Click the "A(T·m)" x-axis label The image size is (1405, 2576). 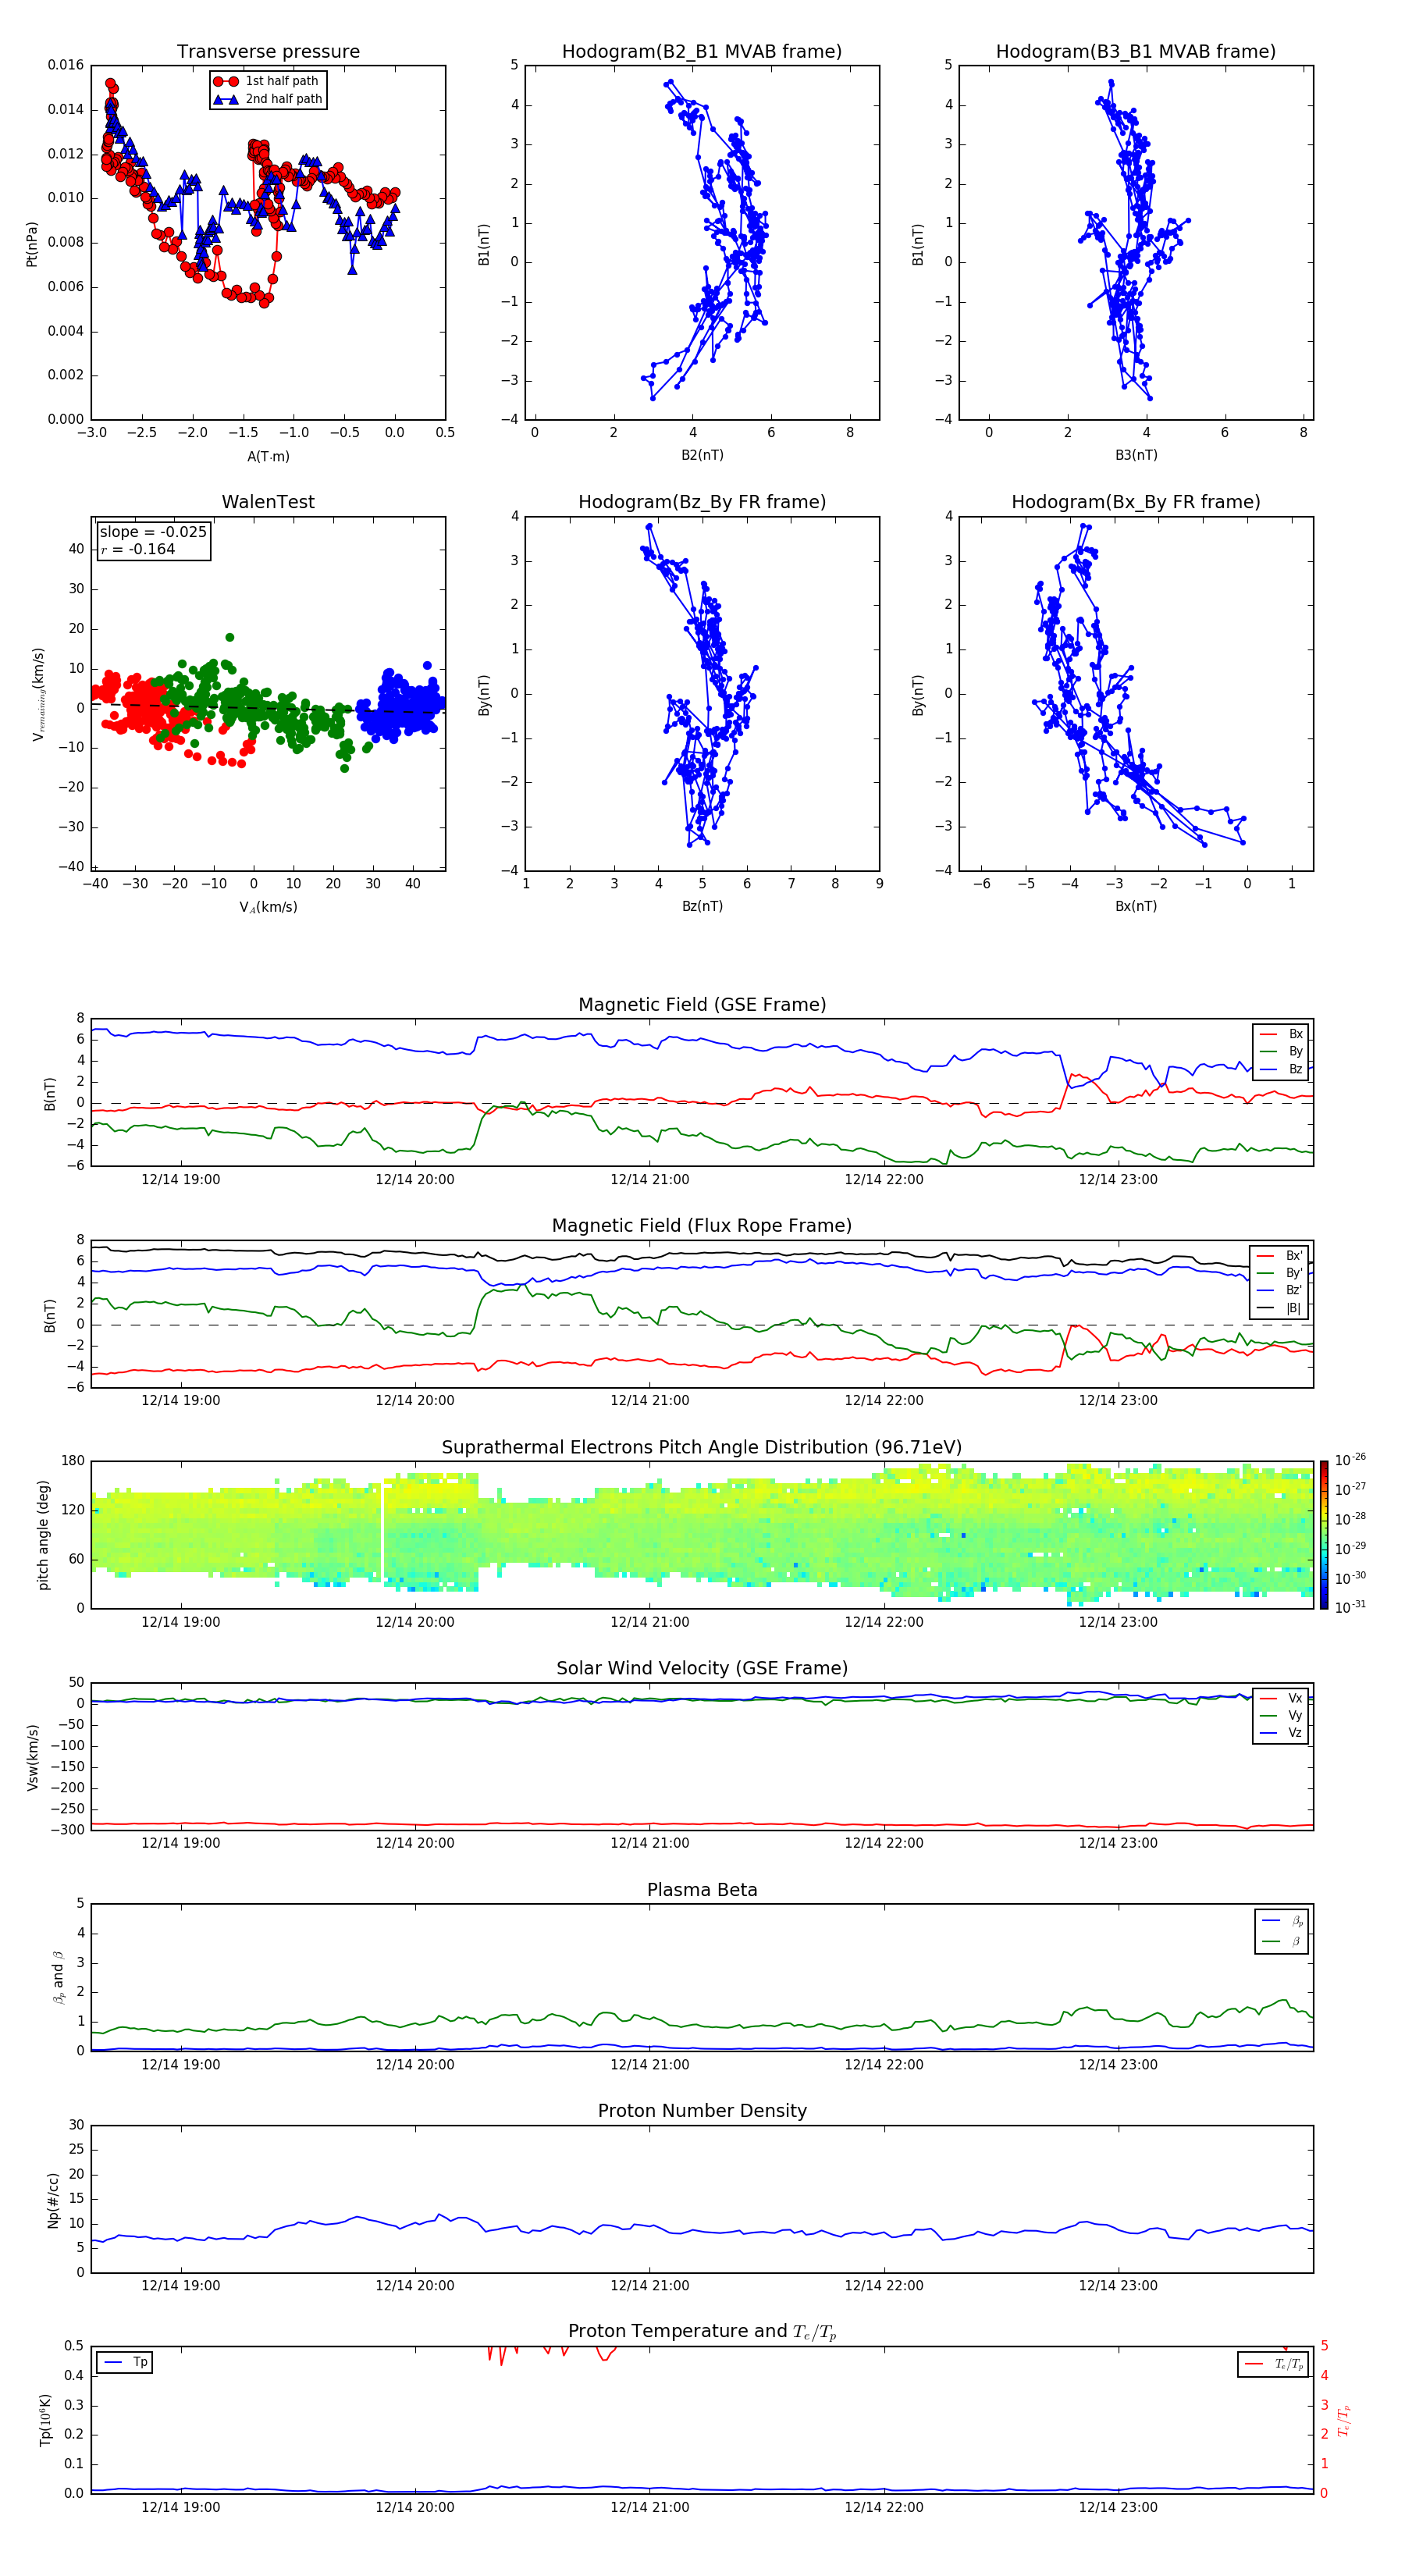268,456
